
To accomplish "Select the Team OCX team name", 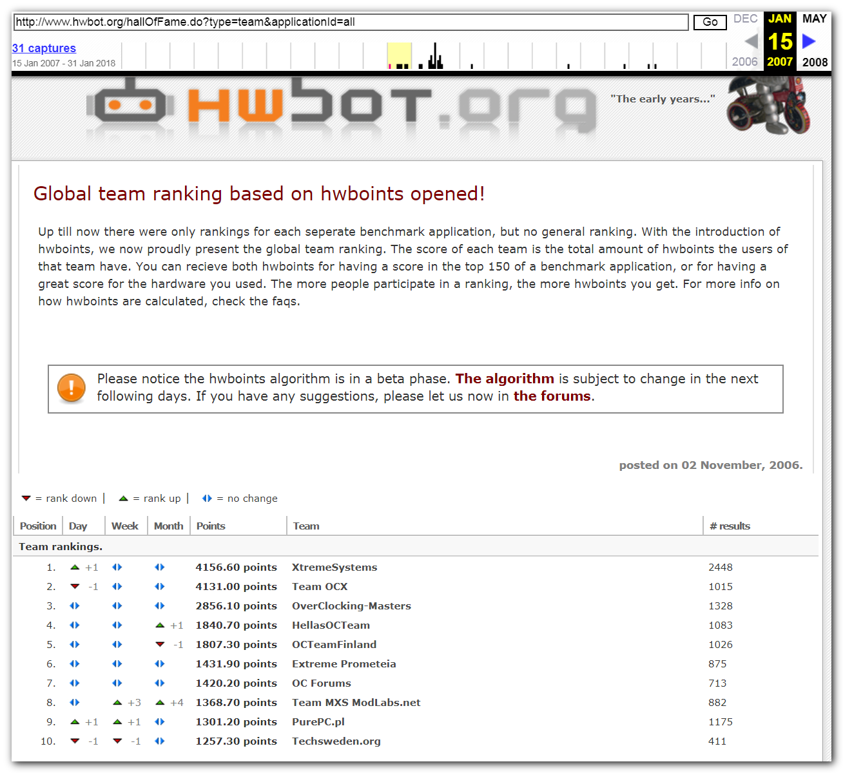I will pyautogui.click(x=320, y=587).
